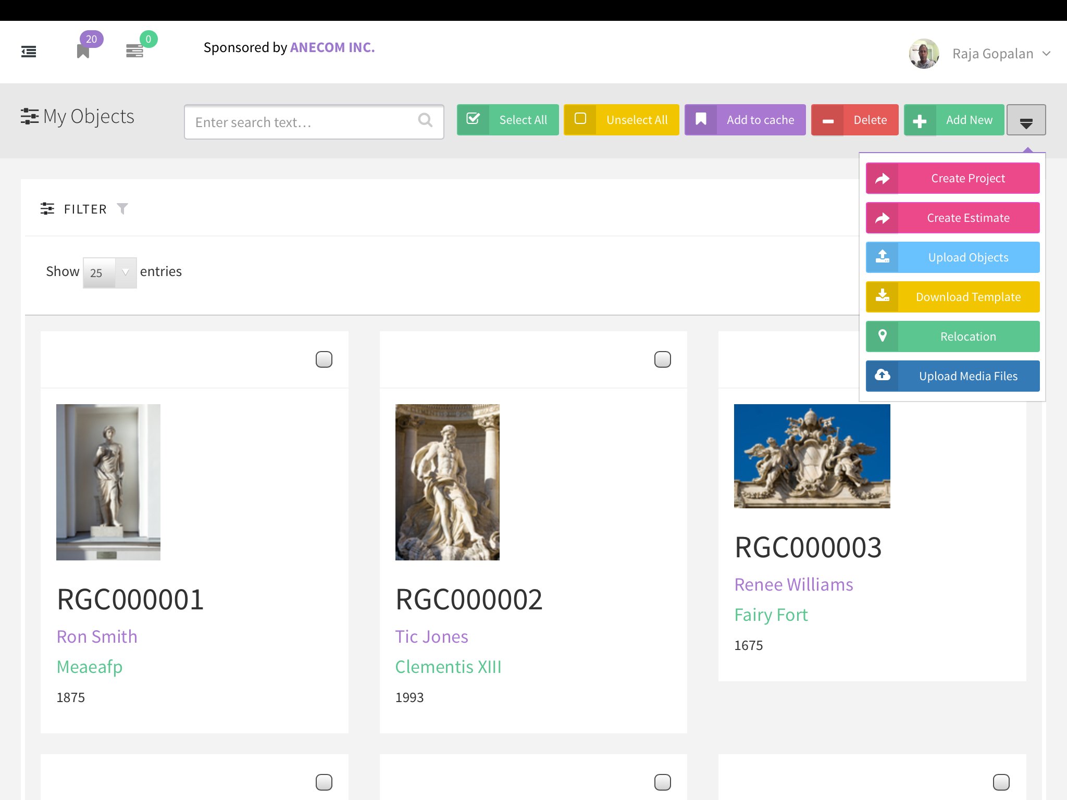Click the Select All button

507,120
